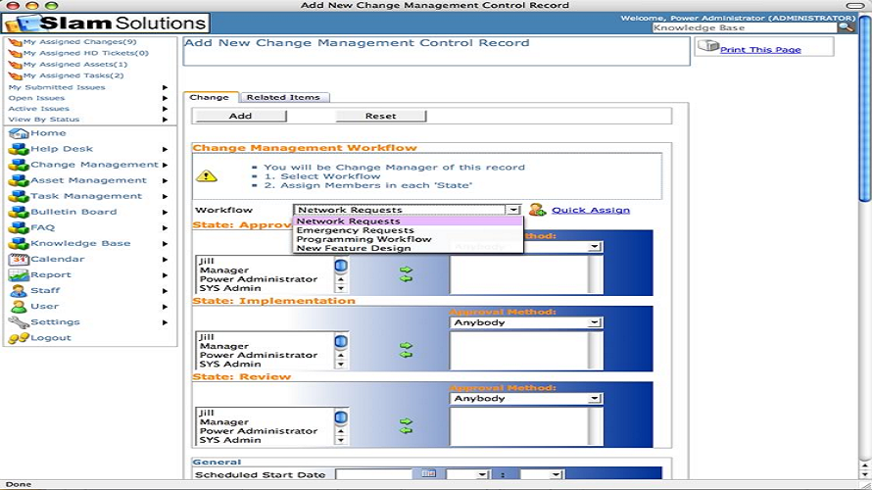Open the My Assigned Assets(1) link
The width and height of the screenshot is (872, 490).
click(x=75, y=64)
